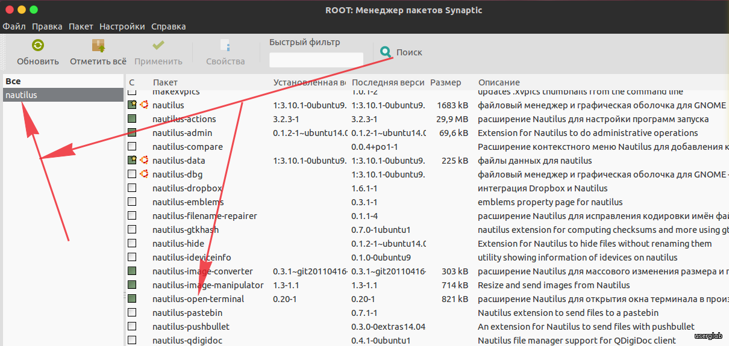Click Ubuntu logo icon next to nautilus package
Image resolution: width=729 pixels, height=346 pixels.
(x=145, y=105)
